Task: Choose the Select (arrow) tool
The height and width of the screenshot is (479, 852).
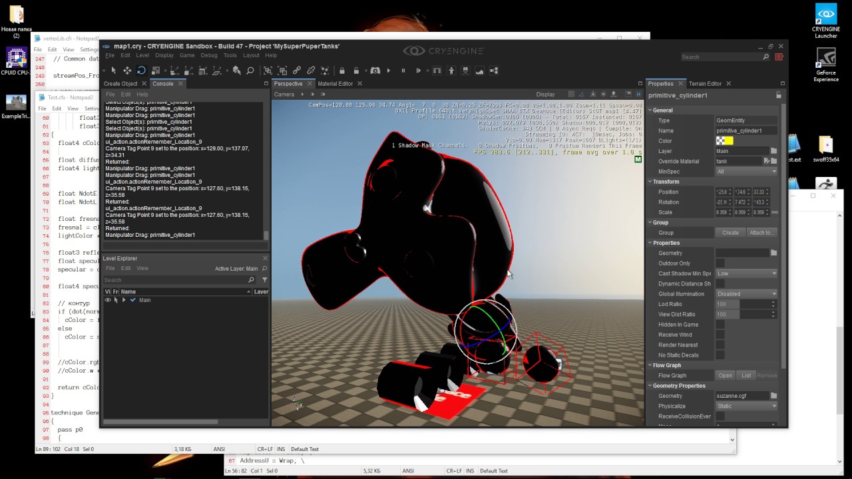Action: tap(114, 71)
